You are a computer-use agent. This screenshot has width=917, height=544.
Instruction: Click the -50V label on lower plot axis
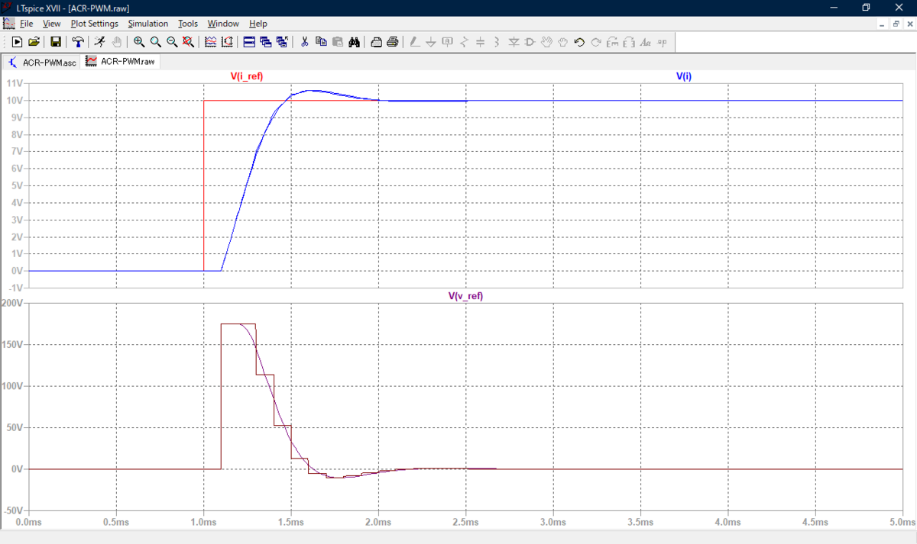(15, 510)
